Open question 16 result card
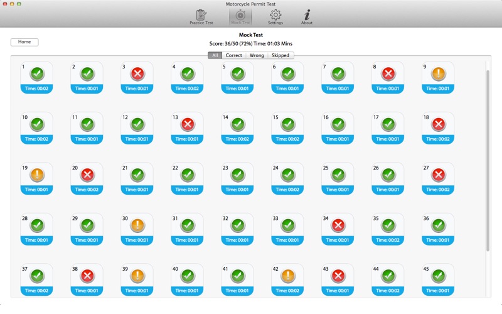502x314 pixels. point(338,128)
